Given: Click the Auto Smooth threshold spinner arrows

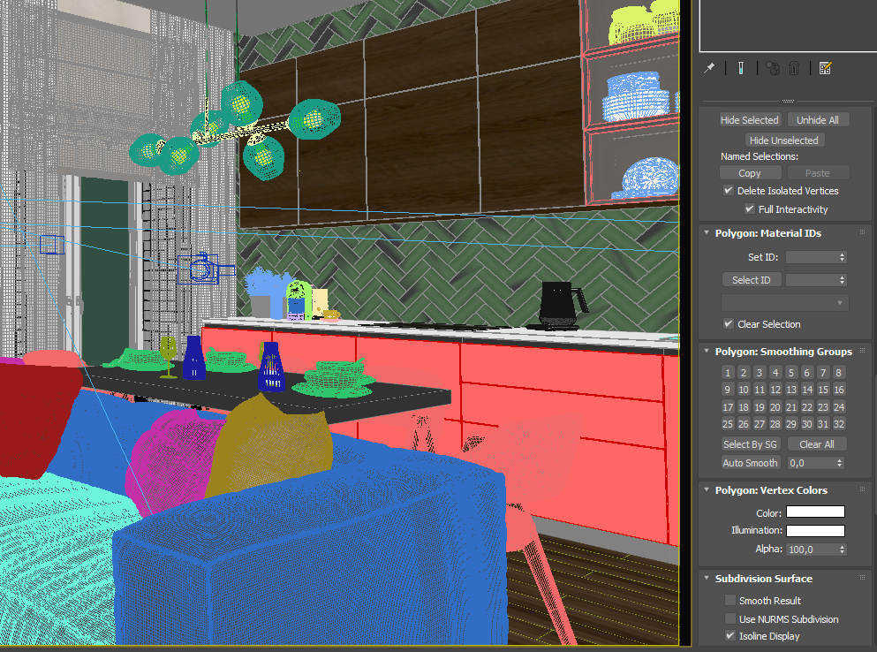Looking at the screenshot, I should tap(839, 463).
